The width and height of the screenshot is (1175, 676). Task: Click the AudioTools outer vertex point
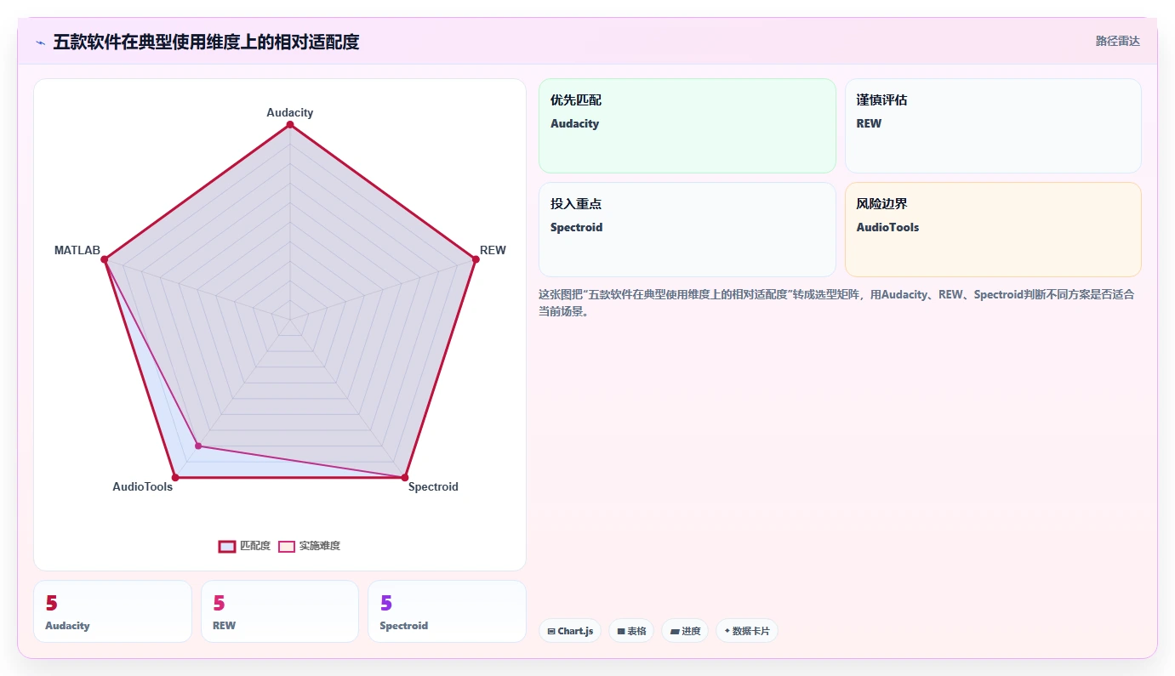tap(175, 477)
